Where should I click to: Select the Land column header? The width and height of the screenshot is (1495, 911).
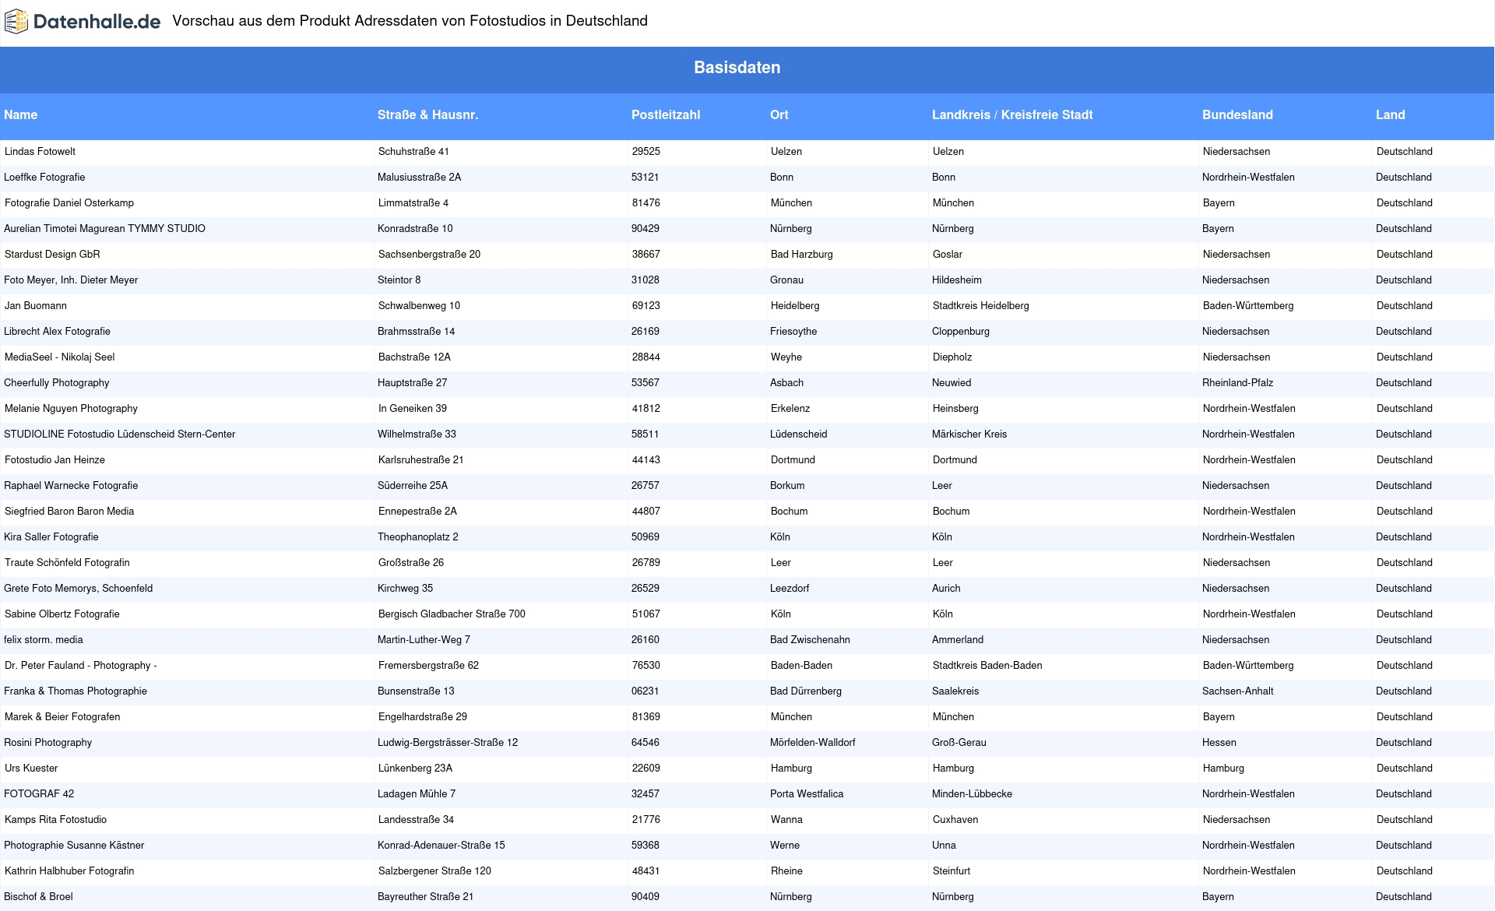click(1390, 114)
